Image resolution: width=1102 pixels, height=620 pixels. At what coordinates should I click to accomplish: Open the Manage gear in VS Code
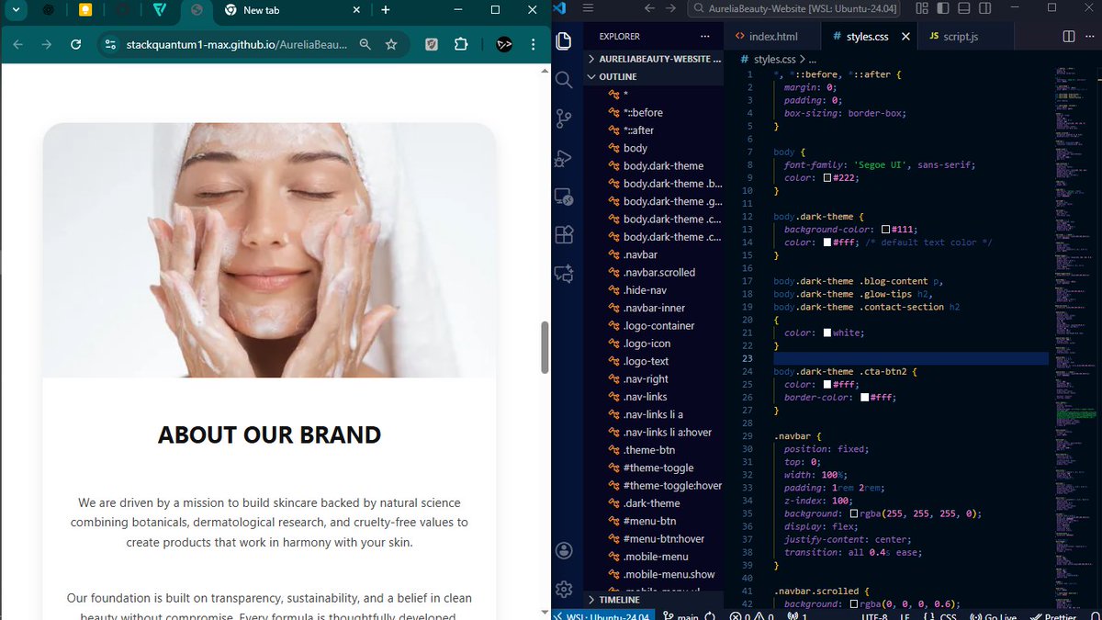click(x=564, y=589)
